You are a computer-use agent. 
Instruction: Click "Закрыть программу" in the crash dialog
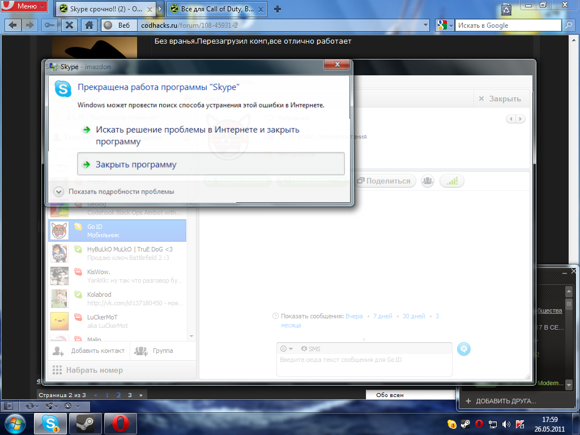pyautogui.click(x=211, y=164)
